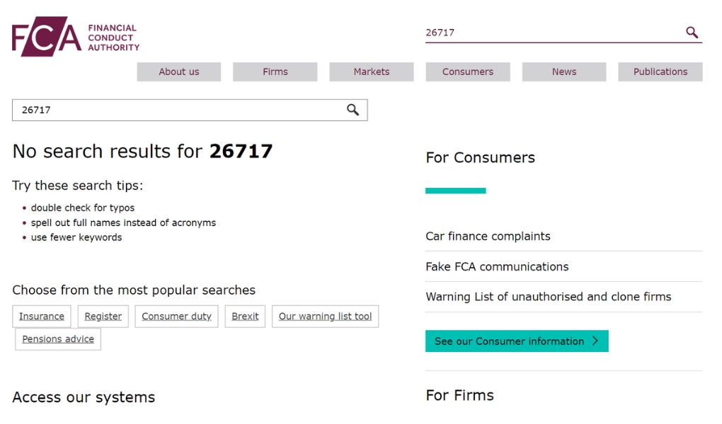722x424 pixels.
Task: Click the Brexit popular search tag
Action: pyautogui.click(x=245, y=317)
